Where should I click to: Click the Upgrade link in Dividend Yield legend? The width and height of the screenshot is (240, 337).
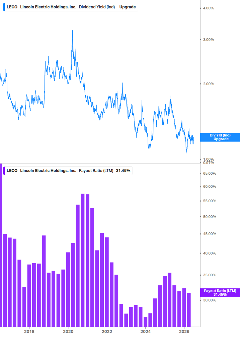[128, 7]
